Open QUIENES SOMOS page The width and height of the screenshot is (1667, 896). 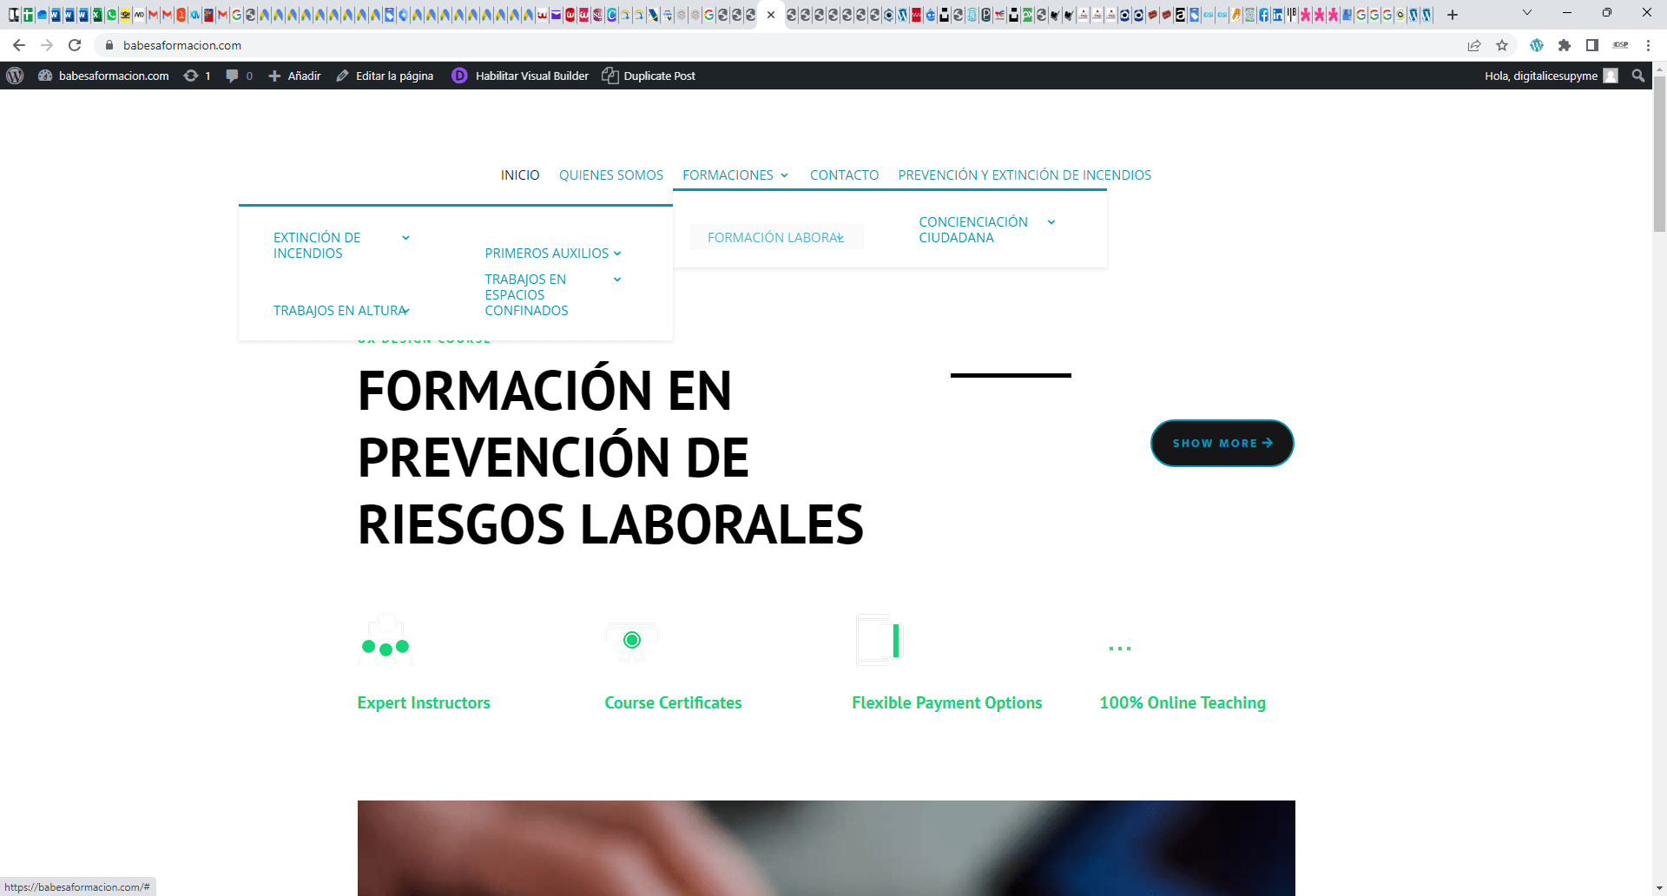pyautogui.click(x=611, y=175)
